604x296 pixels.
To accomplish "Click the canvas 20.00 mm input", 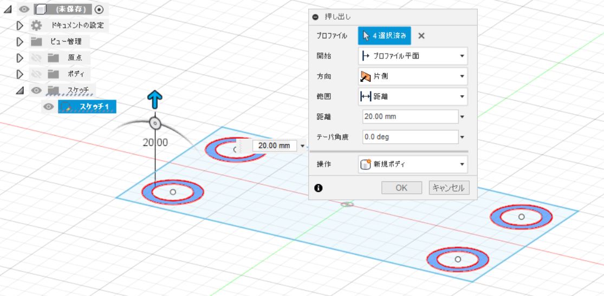I will 274,146.
